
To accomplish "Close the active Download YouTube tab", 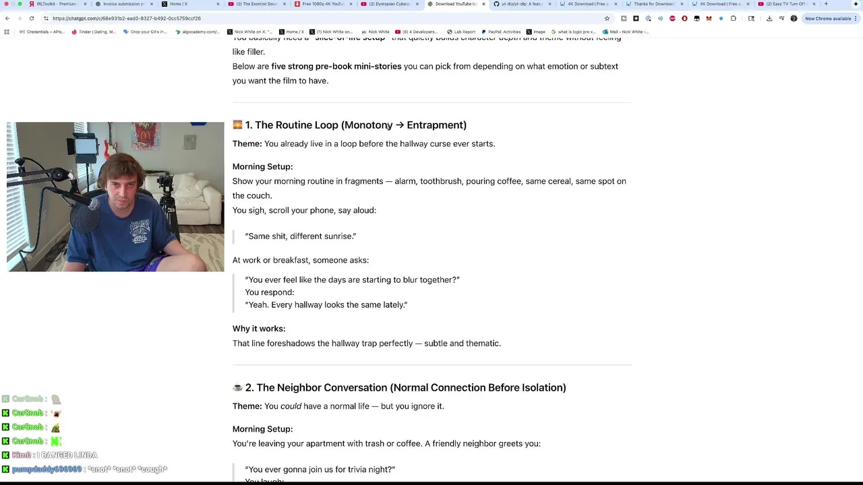I will [x=483, y=4].
